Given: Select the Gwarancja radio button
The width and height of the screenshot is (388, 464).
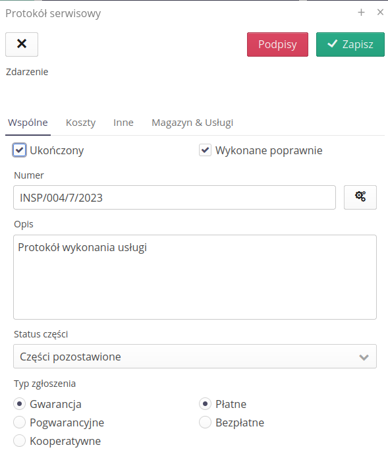Looking at the screenshot, I should [20, 404].
